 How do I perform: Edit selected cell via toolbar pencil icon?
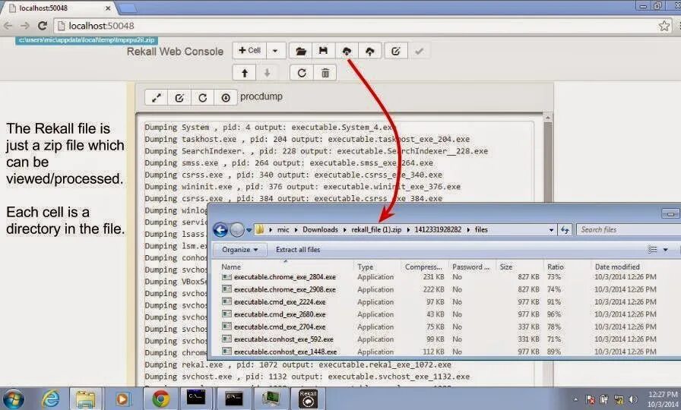tap(396, 51)
